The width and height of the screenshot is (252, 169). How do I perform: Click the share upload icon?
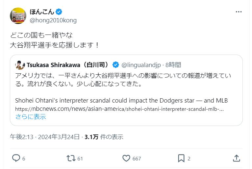(x=237, y=158)
